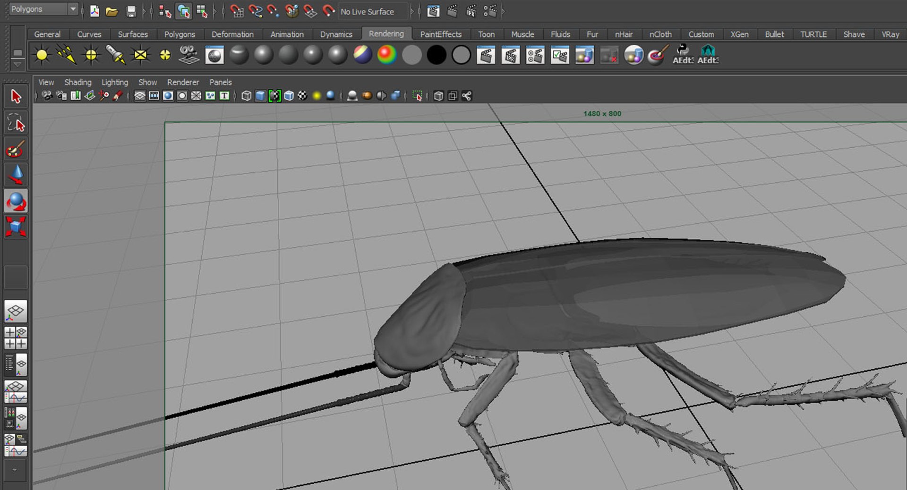Select the Rotate tool in toolbox
The height and width of the screenshot is (490, 907).
pos(16,202)
